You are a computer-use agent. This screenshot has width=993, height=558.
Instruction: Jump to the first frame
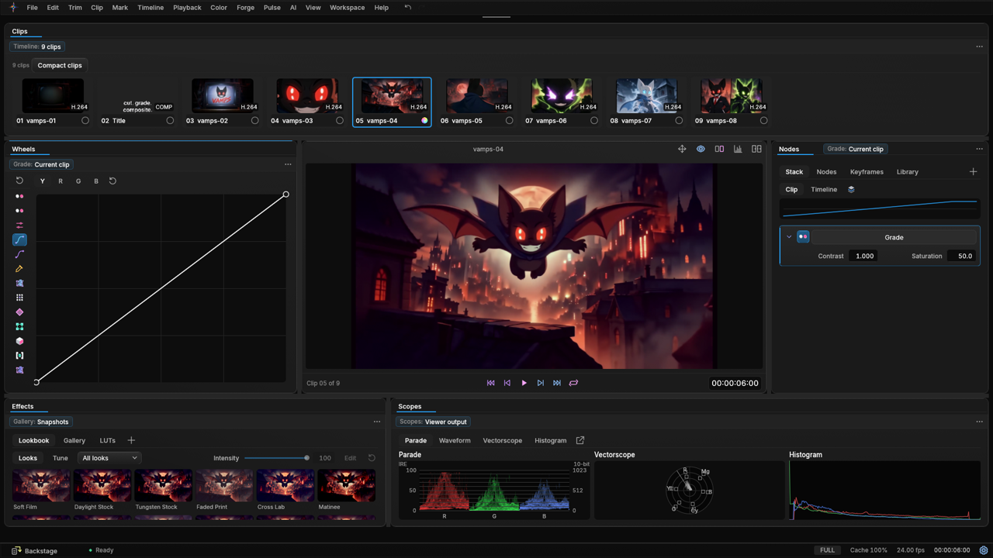pyautogui.click(x=490, y=383)
